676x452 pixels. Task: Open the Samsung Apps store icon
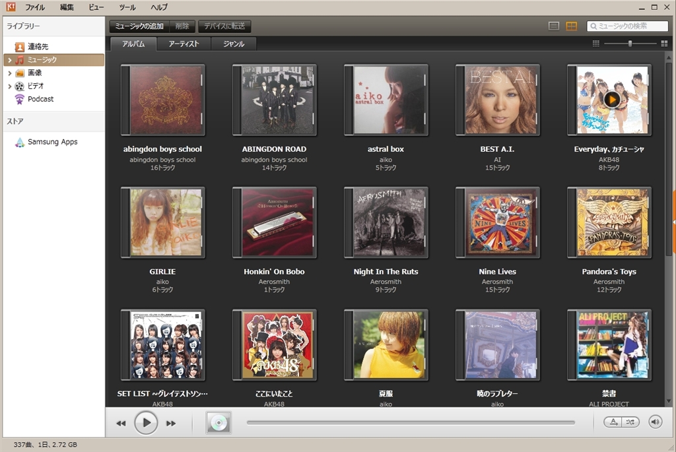[19, 142]
